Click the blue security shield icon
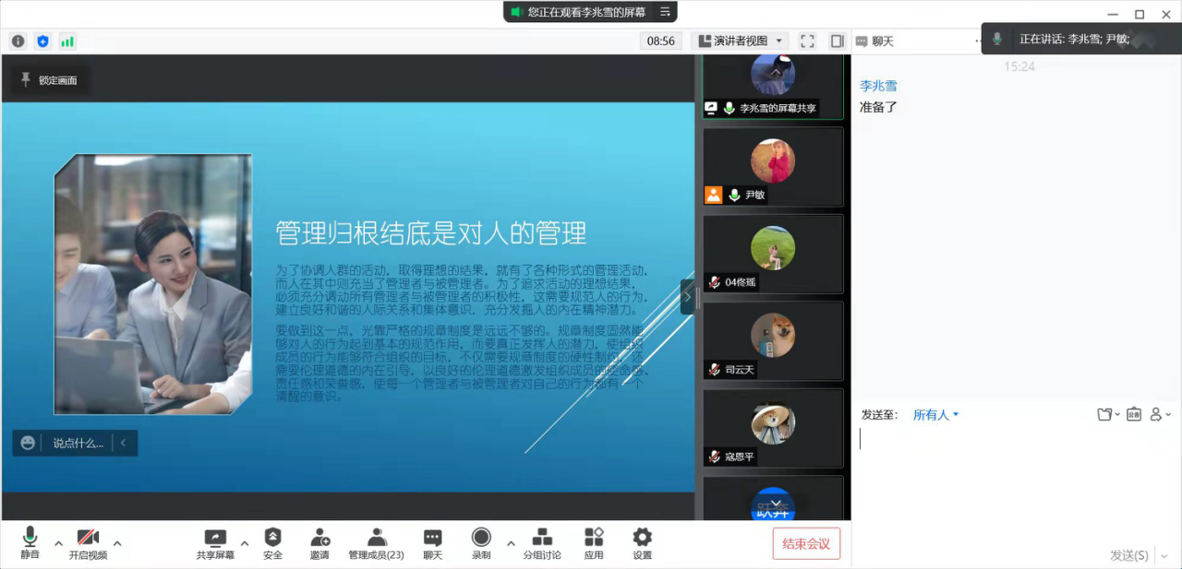Screen dimensions: 1182x569 [42, 41]
